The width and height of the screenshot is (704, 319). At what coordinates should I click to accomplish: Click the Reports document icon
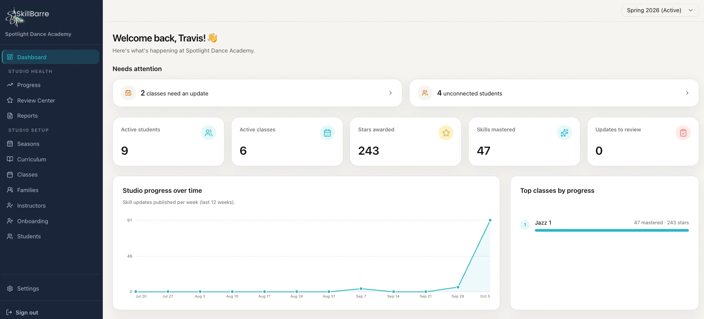10,116
